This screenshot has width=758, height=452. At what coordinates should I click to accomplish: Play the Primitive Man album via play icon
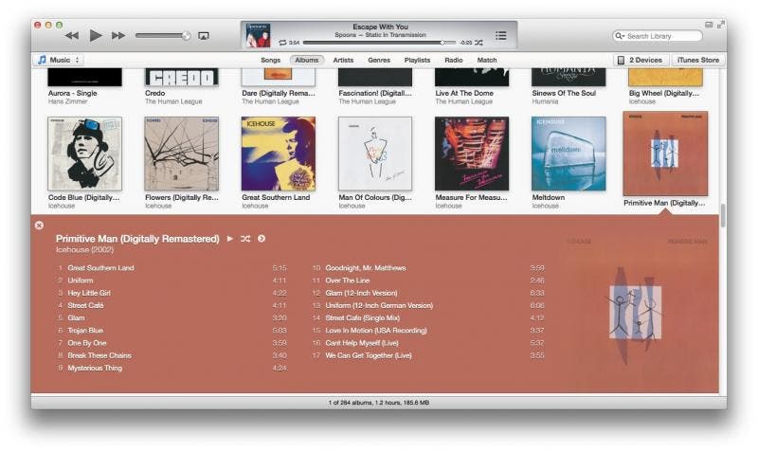[x=230, y=239]
